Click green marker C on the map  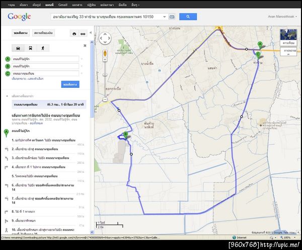tap(258, 56)
